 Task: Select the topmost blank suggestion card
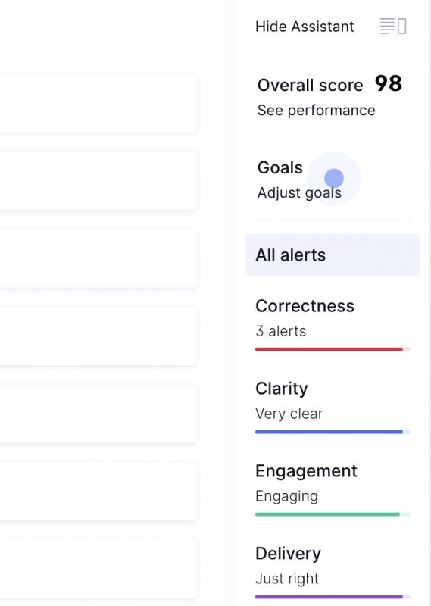[x=98, y=103]
